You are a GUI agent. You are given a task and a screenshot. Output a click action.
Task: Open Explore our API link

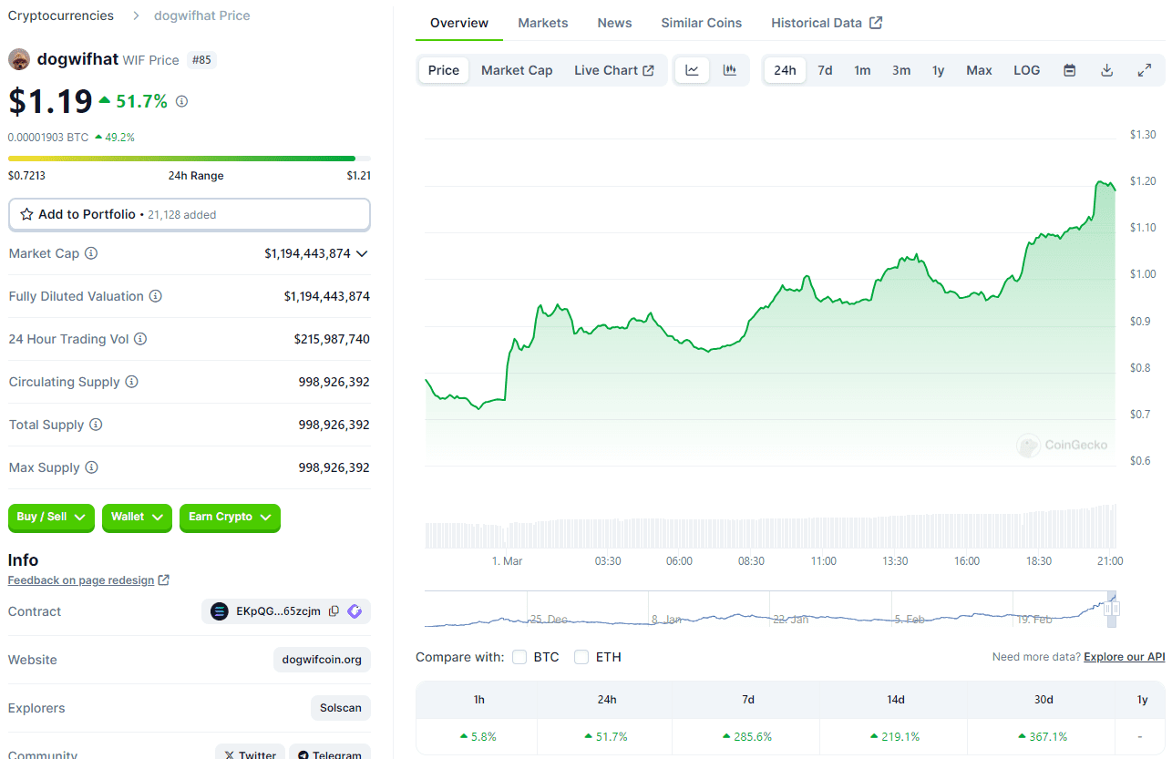point(1125,657)
